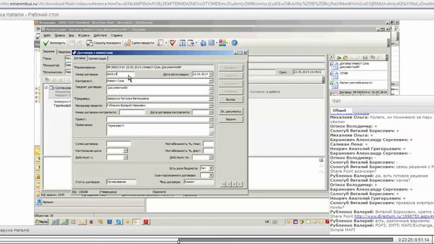Click the toolbar icon left of colored squares
The height and width of the screenshot is (244, 434).
[x=212, y=43]
